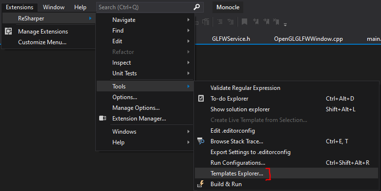
Task: Expand the Windows submenu arrow
Action: 189,132
